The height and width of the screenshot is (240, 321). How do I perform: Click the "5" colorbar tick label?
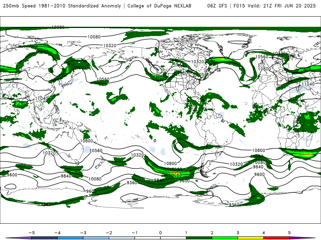[x=289, y=233]
